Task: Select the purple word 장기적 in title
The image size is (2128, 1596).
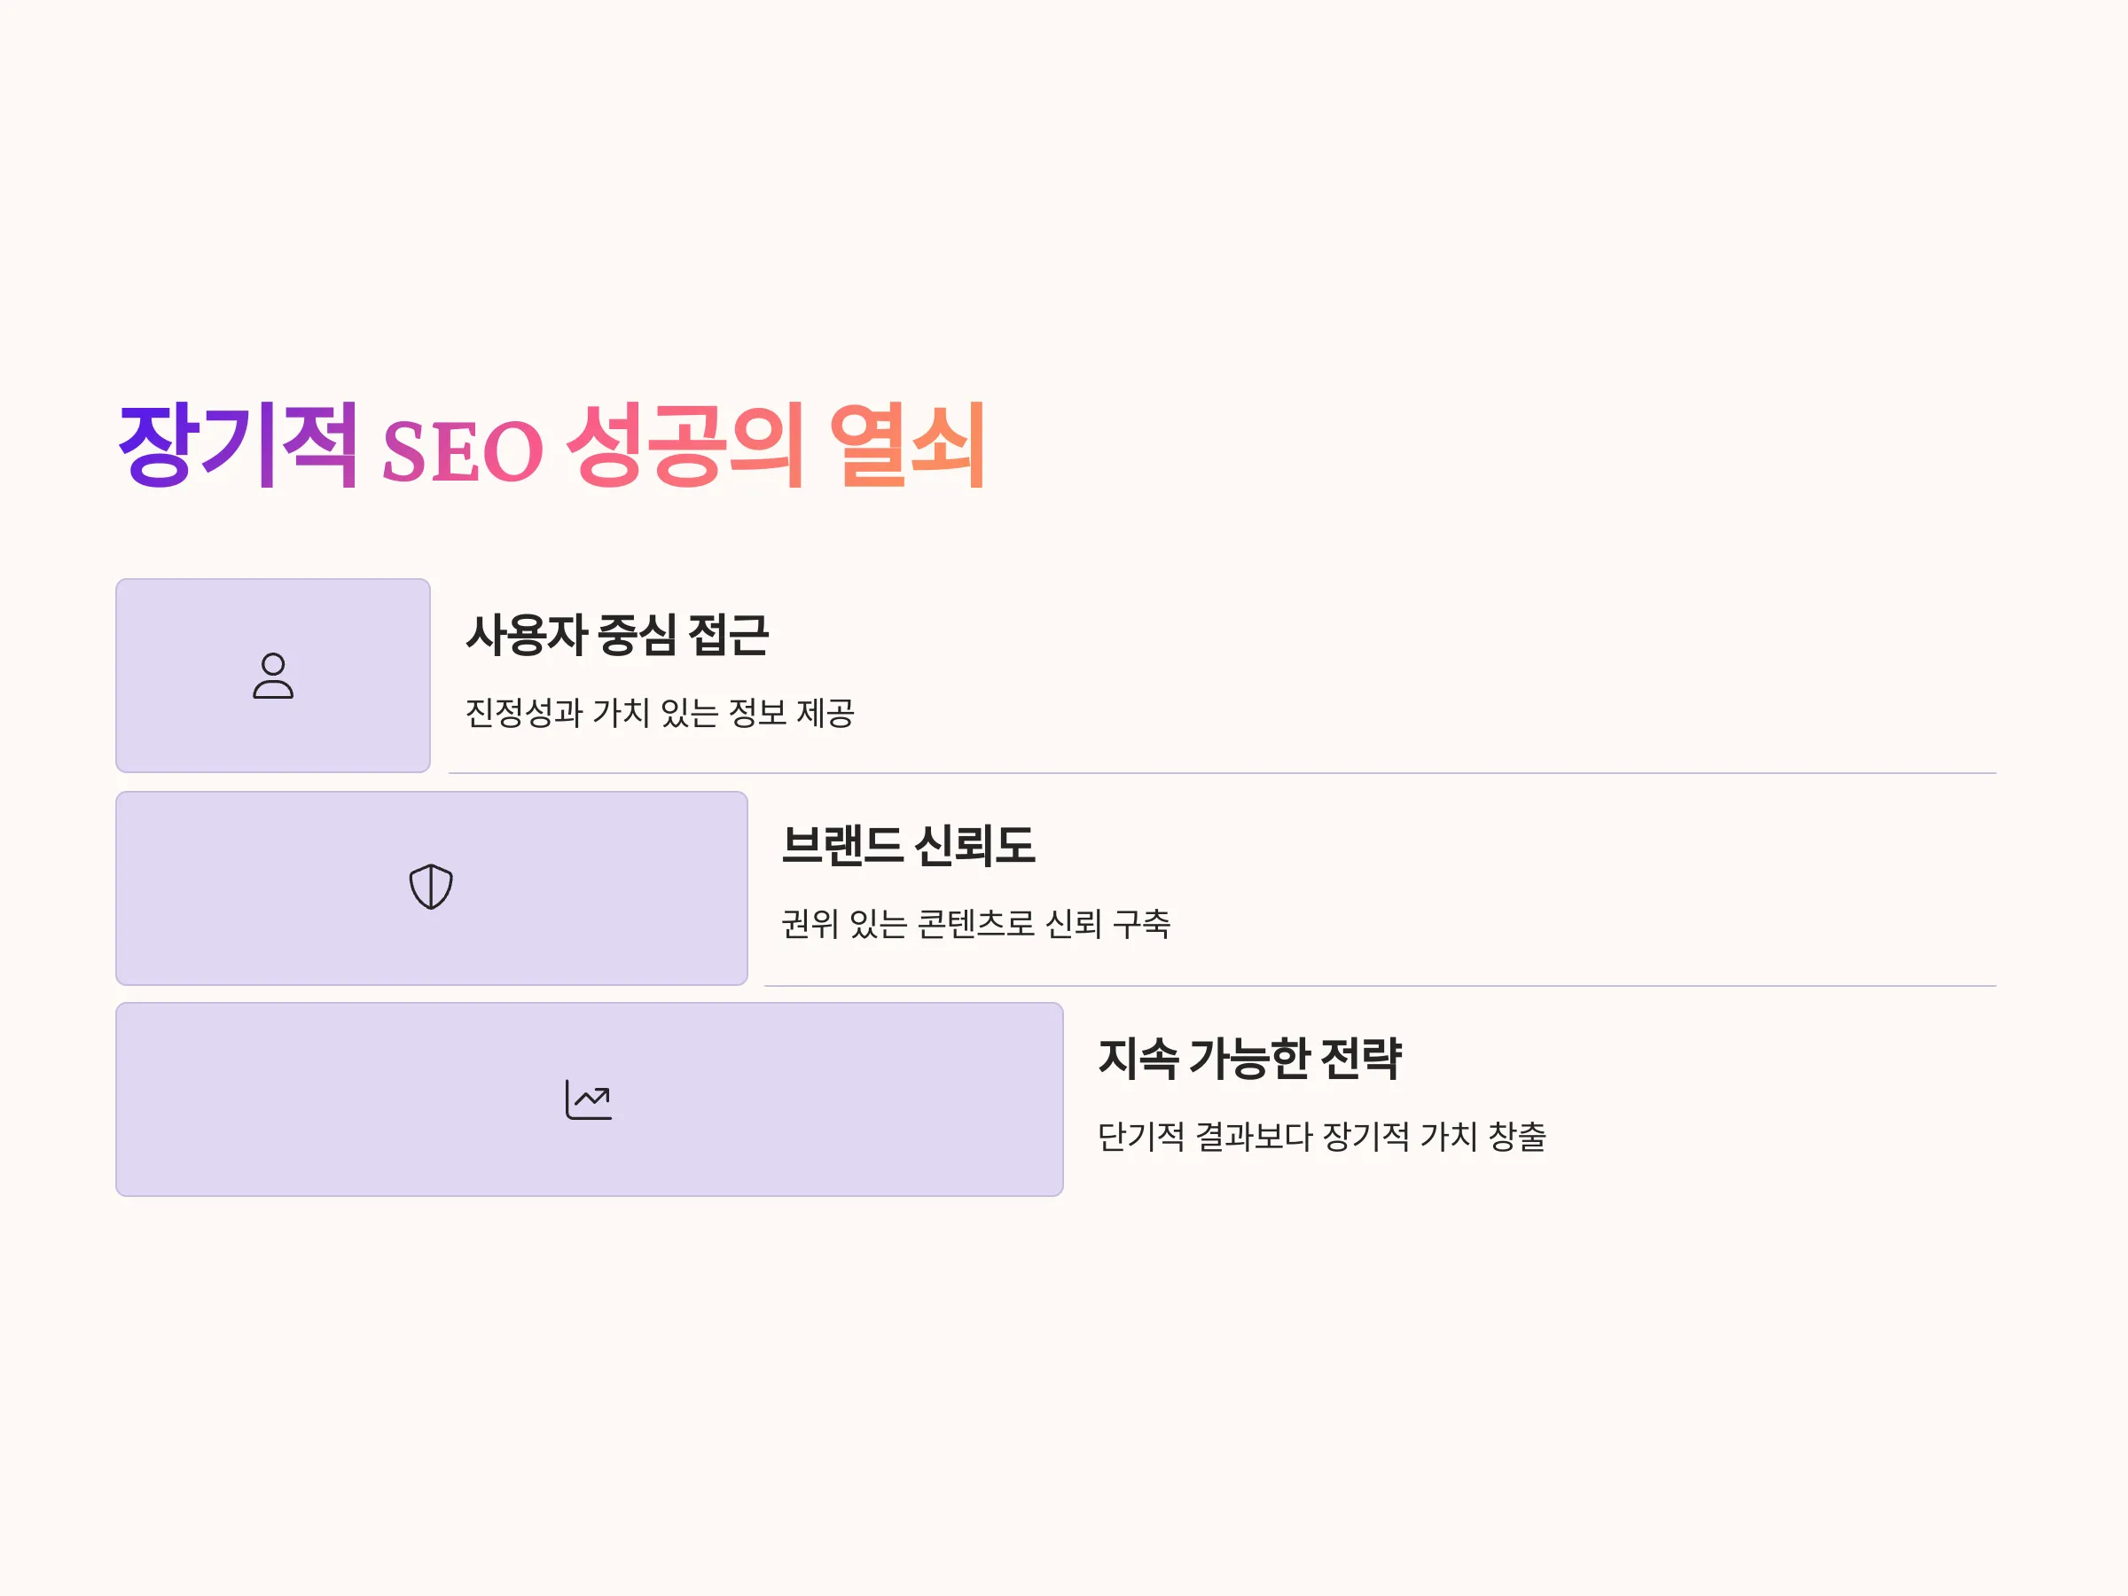Action: click(x=239, y=445)
